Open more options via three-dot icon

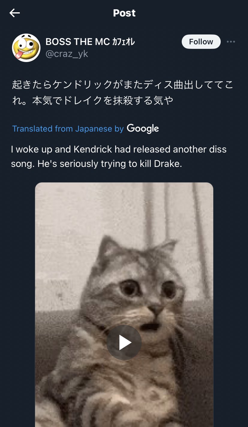coord(231,42)
